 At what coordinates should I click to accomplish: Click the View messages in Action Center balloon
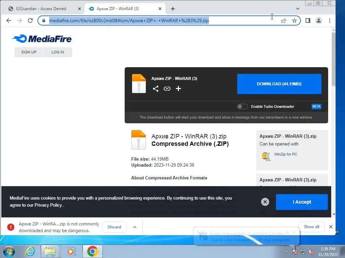[246, 236]
